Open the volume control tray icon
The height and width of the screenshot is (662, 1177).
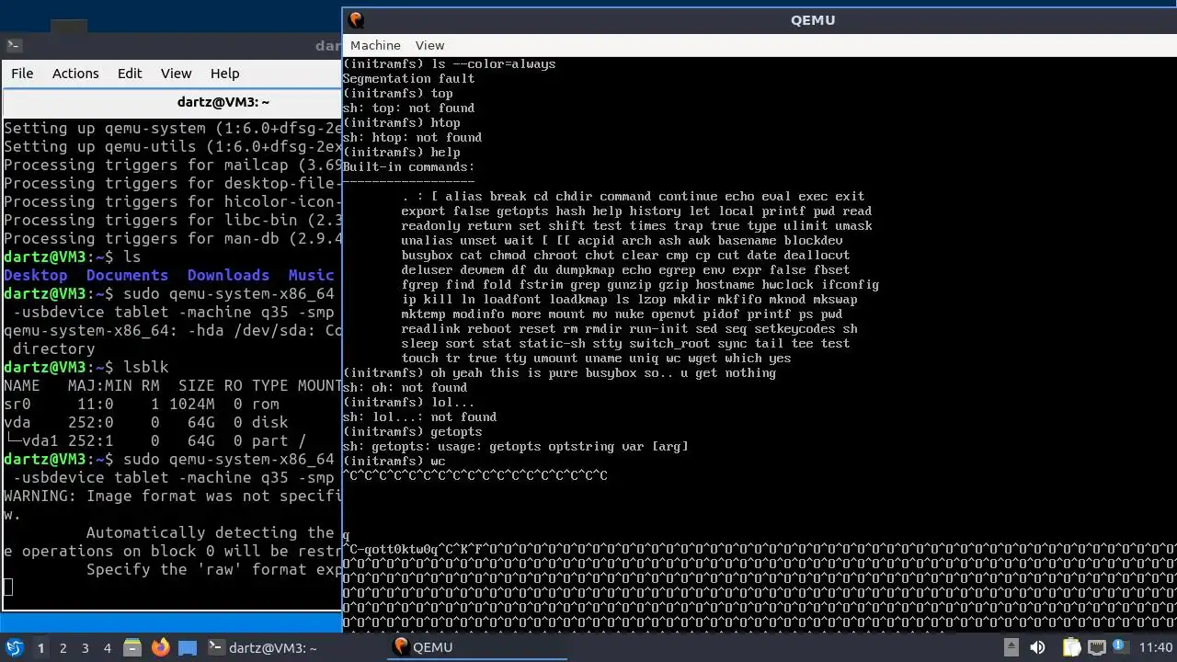tap(1037, 647)
